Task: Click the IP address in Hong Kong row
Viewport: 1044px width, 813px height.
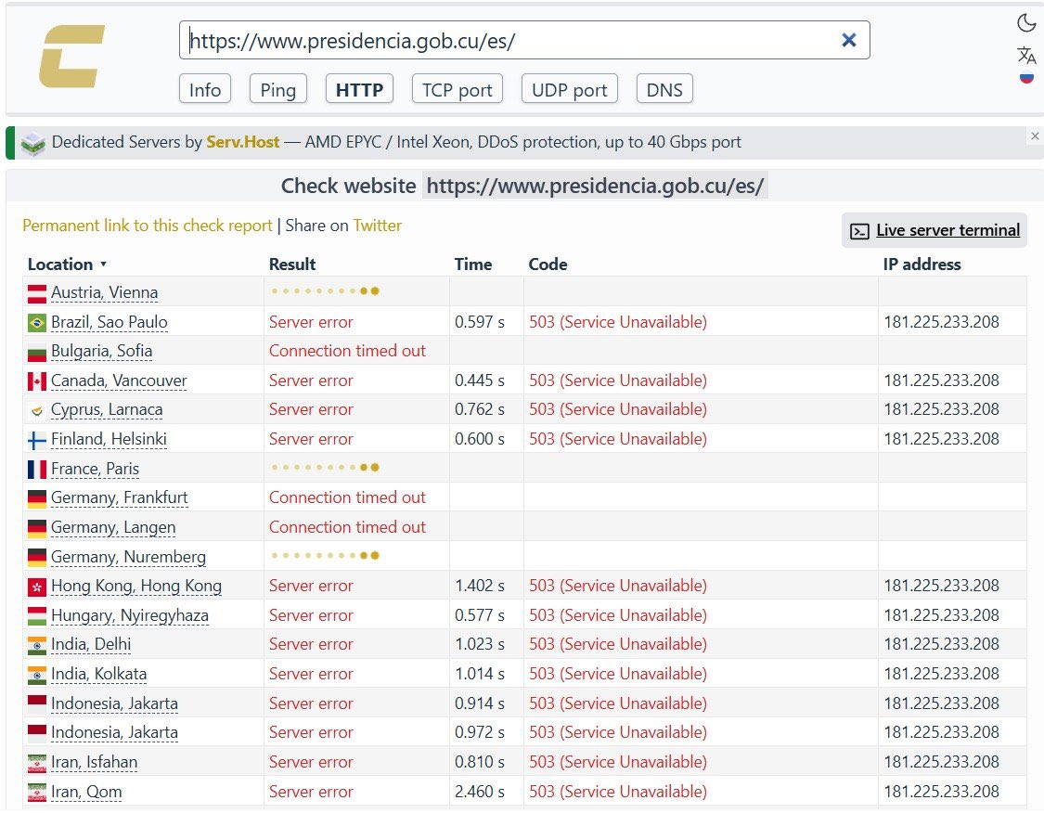Action: [x=942, y=586]
